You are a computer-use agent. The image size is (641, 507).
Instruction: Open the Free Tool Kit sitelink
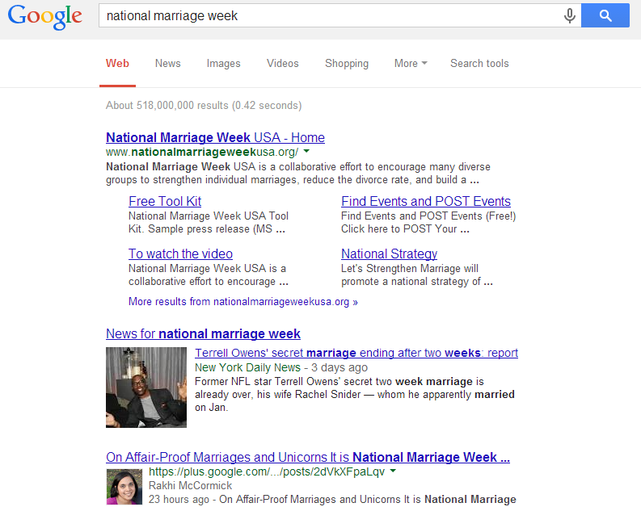pyautogui.click(x=165, y=201)
